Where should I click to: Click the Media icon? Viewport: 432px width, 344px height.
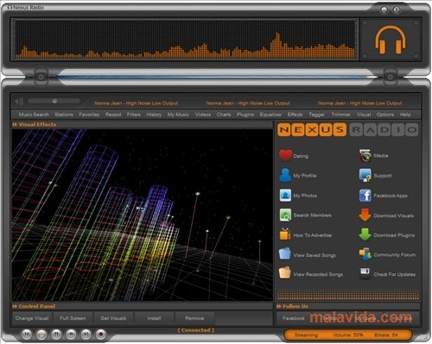point(365,155)
